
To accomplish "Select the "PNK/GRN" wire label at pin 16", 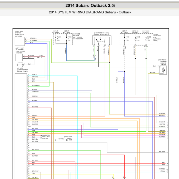I will click(35, 107).
